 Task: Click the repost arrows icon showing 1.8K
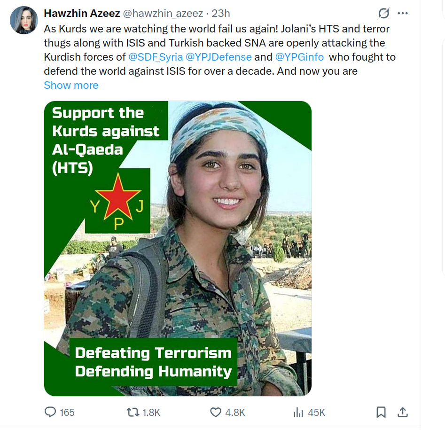(133, 412)
